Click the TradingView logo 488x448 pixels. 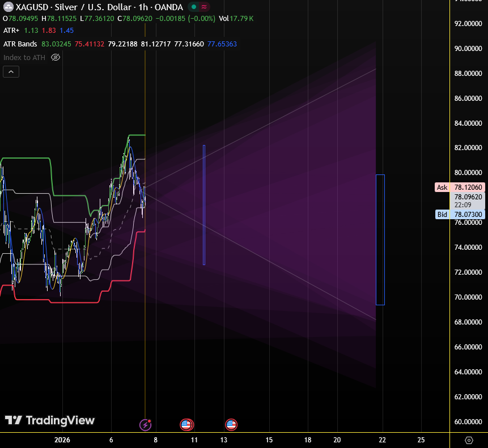pos(49,420)
